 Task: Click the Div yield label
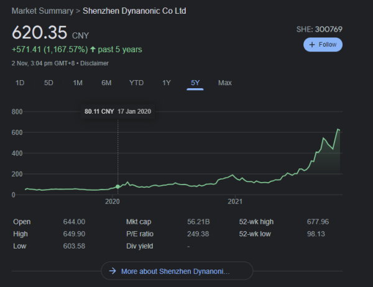[x=140, y=246]
